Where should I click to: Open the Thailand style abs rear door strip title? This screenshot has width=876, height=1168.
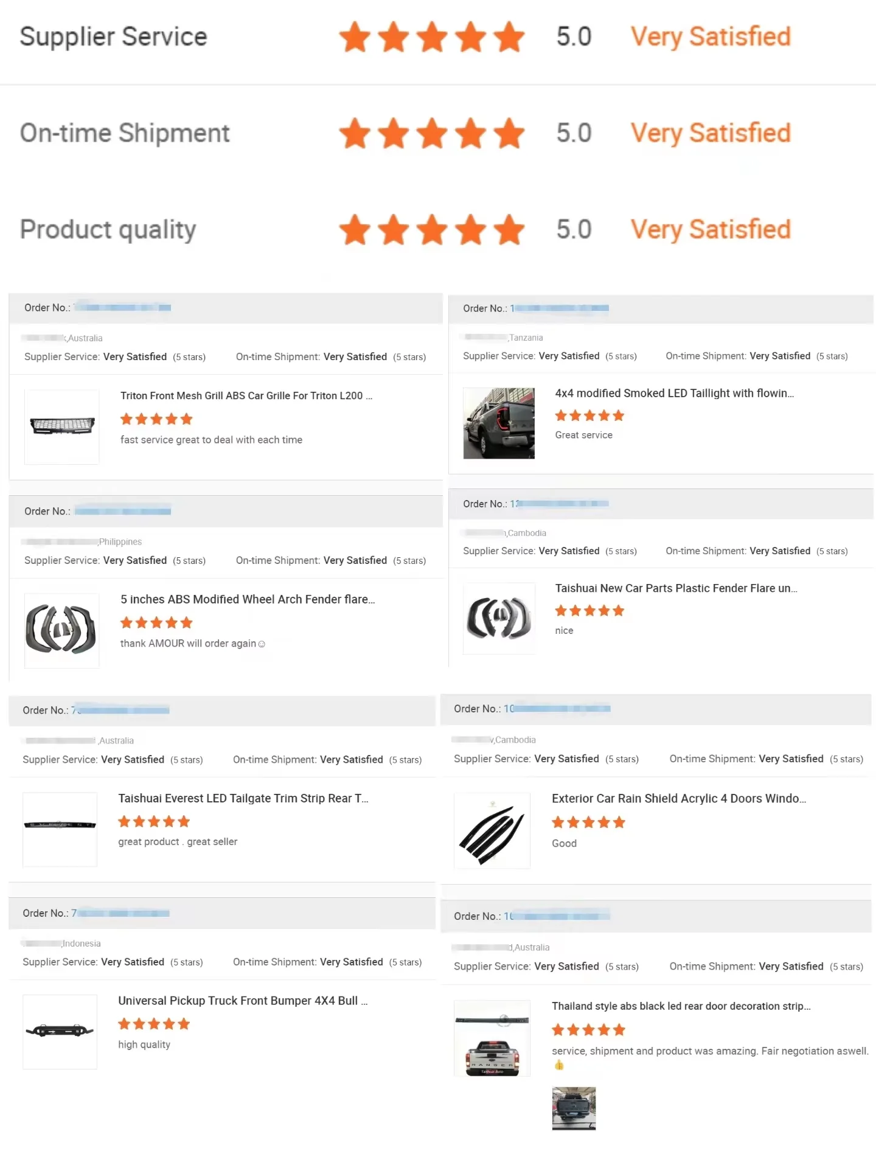[681, 1006]
